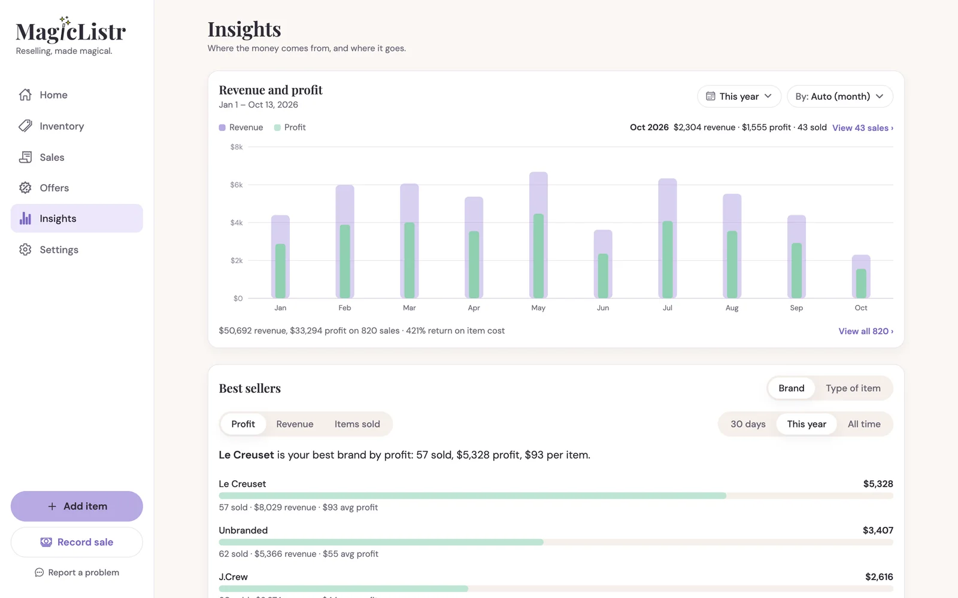Click the Add item button
This screenshot has height=598, width=958.
click(77, 507)
